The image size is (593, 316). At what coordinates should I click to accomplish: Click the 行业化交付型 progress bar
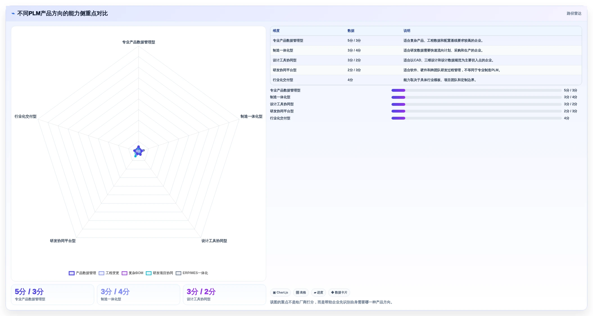(476, 118)
